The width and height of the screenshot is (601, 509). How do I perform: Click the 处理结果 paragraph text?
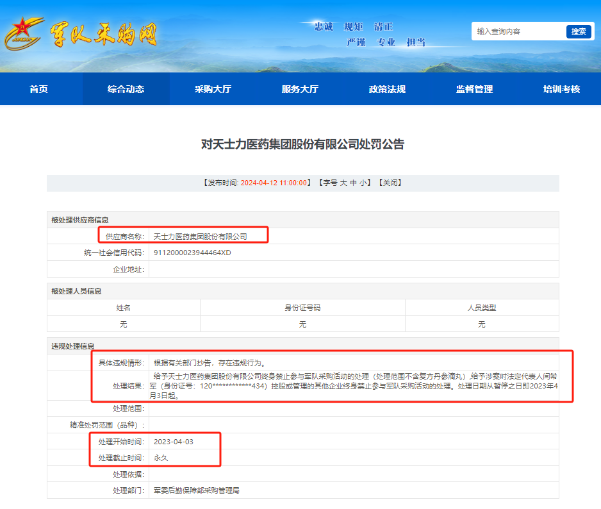tap(354, 386)
